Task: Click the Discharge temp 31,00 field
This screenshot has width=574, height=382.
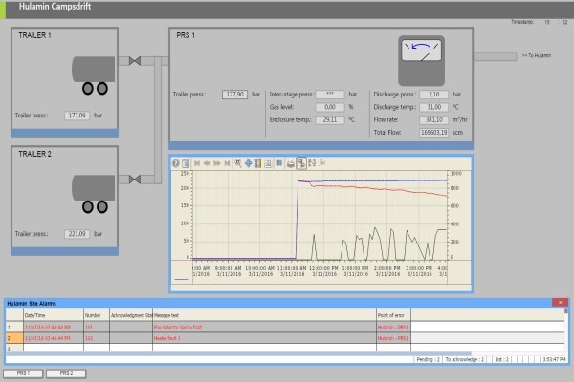Action: pos(433,107)
